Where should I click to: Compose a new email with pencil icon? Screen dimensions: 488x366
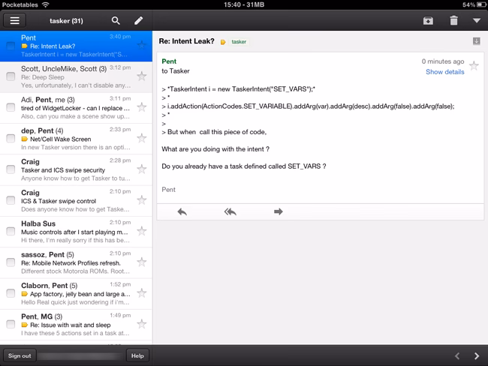pos(138,20)
